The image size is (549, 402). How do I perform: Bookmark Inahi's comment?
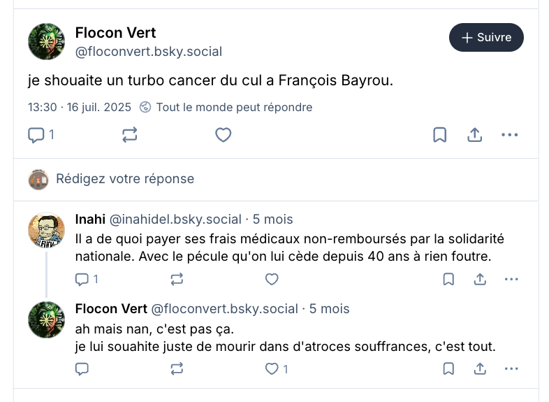click(x=448, y=280)
